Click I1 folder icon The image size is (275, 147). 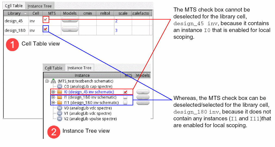(60, 97)
